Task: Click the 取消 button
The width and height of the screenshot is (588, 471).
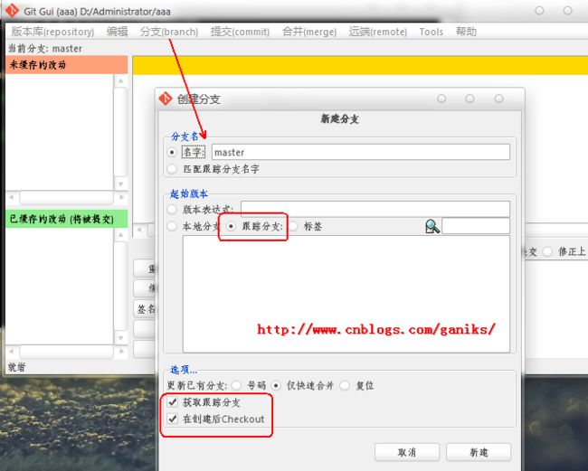Action: pos(407,452)
